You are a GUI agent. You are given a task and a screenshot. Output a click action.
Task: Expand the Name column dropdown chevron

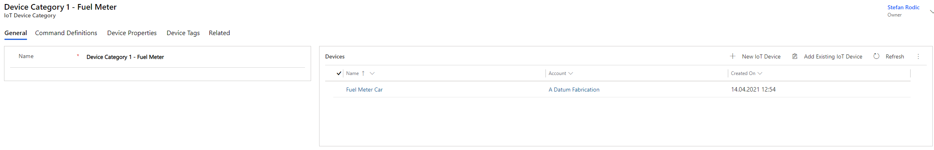372,73
